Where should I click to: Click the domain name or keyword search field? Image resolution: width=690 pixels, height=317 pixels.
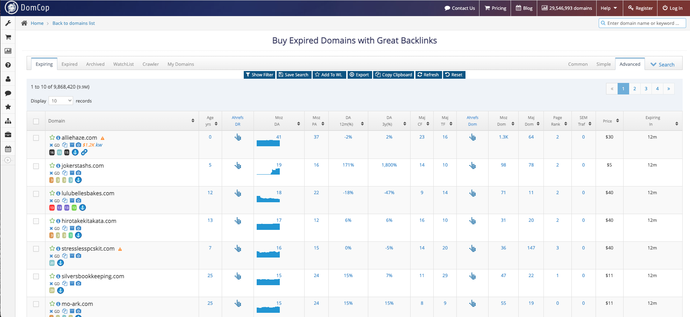[642, 23]
